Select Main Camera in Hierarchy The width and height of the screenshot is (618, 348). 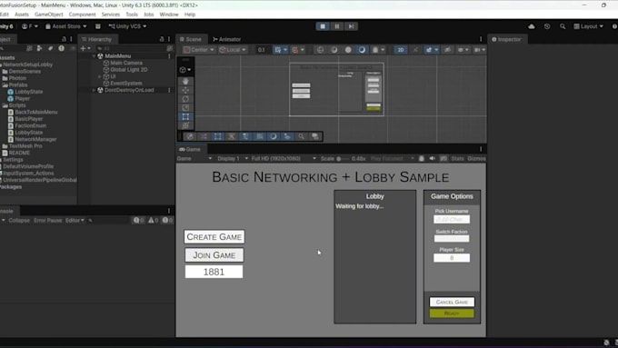[126, 63]
